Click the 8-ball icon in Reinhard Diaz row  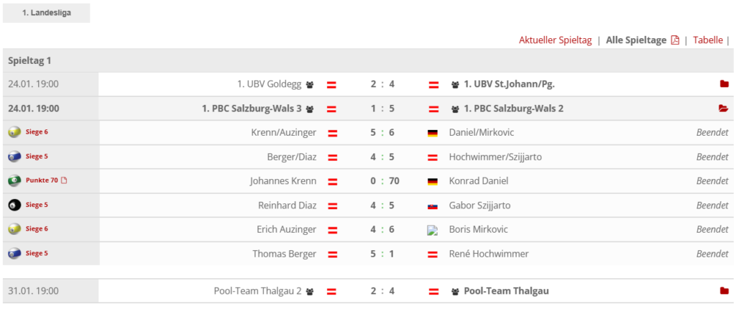(14, 205)
